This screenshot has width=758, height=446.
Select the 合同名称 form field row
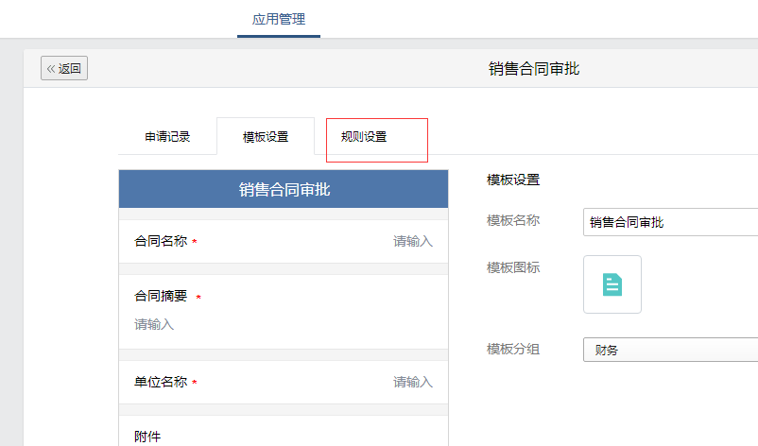[x=284, y=241]
